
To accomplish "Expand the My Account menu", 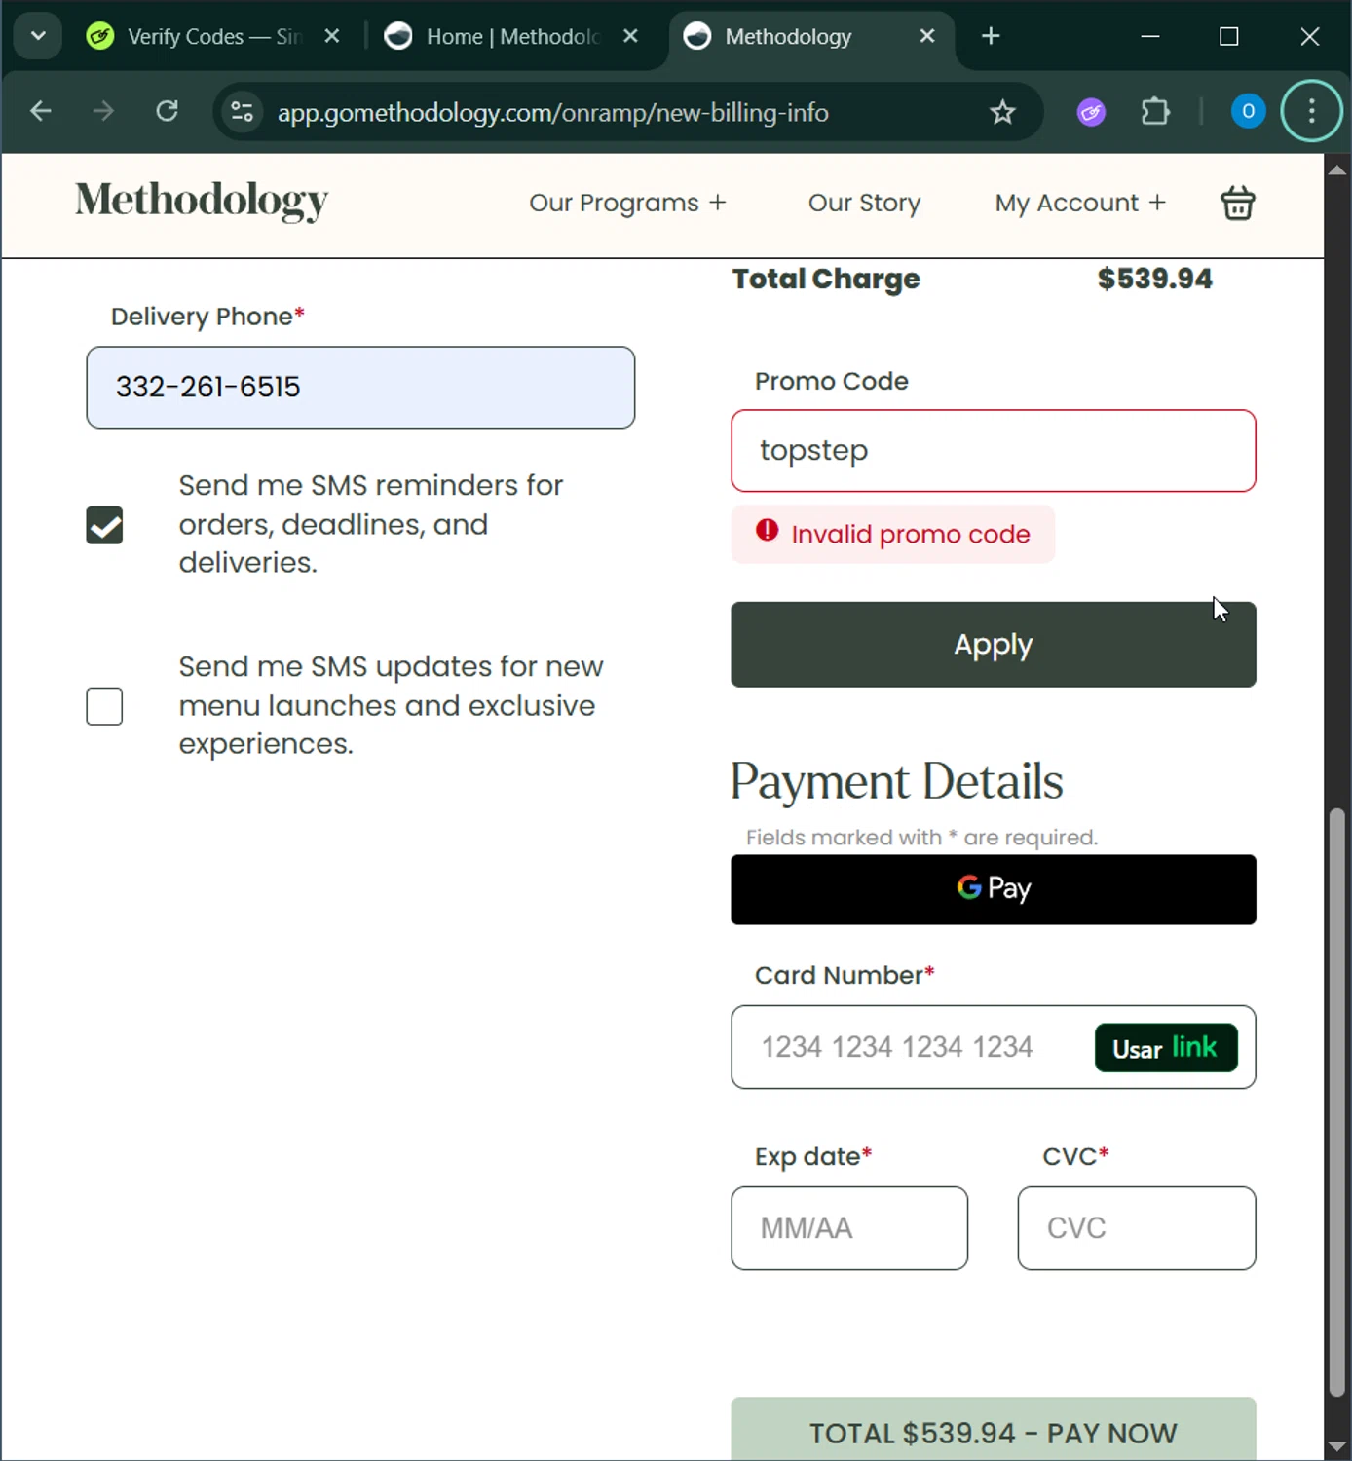I will [1079, 203].
